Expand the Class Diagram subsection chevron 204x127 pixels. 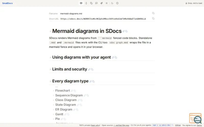click(53, 100)
